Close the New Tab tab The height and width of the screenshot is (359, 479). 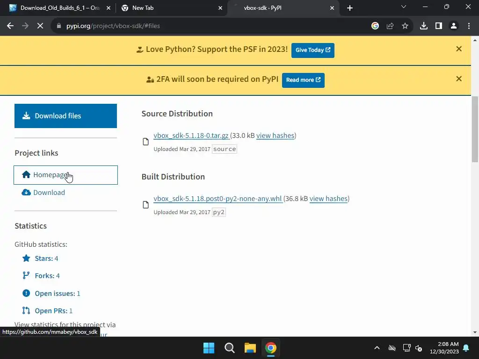[x=220, y=8]
